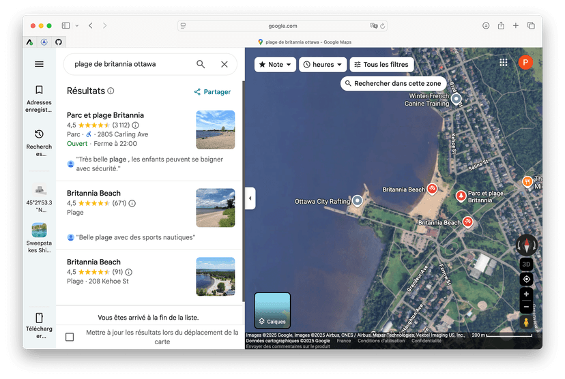Toggle 3D view on the map
565x379 pixels.
coord(526,264)
